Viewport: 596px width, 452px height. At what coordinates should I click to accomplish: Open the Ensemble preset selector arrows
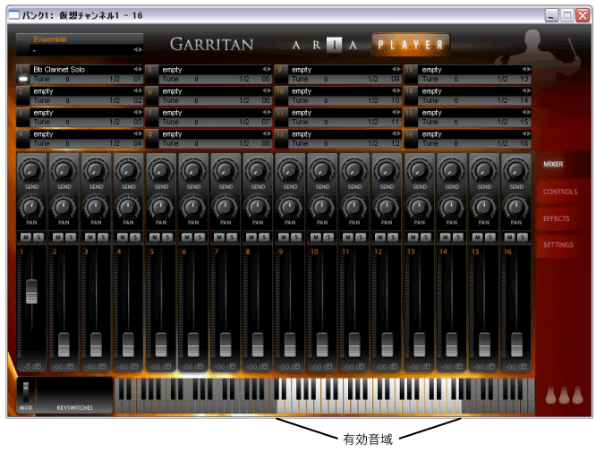(138, 50)
